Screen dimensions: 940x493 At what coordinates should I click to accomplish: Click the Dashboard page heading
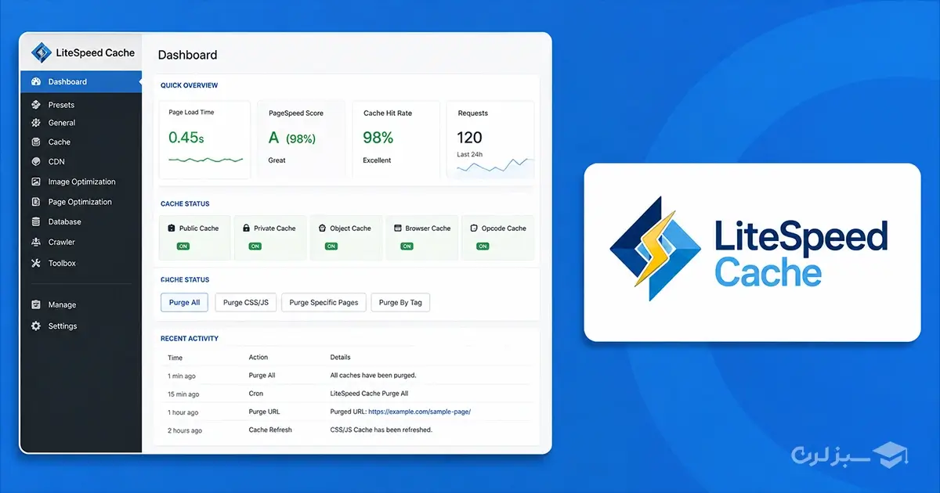pos(188,55)
